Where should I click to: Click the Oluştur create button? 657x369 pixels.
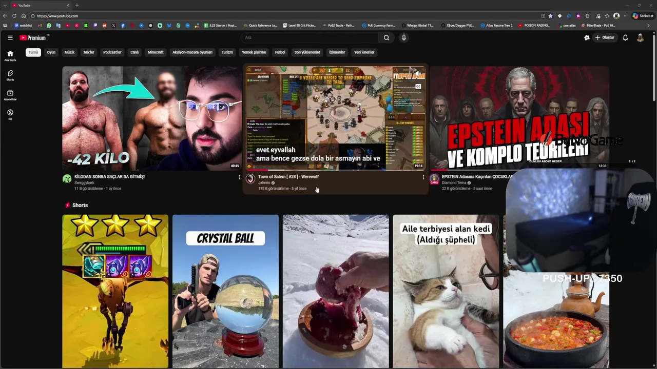[x=605, y=37]
